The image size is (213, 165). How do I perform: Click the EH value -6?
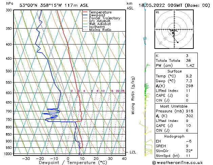(x=189, y=141)
